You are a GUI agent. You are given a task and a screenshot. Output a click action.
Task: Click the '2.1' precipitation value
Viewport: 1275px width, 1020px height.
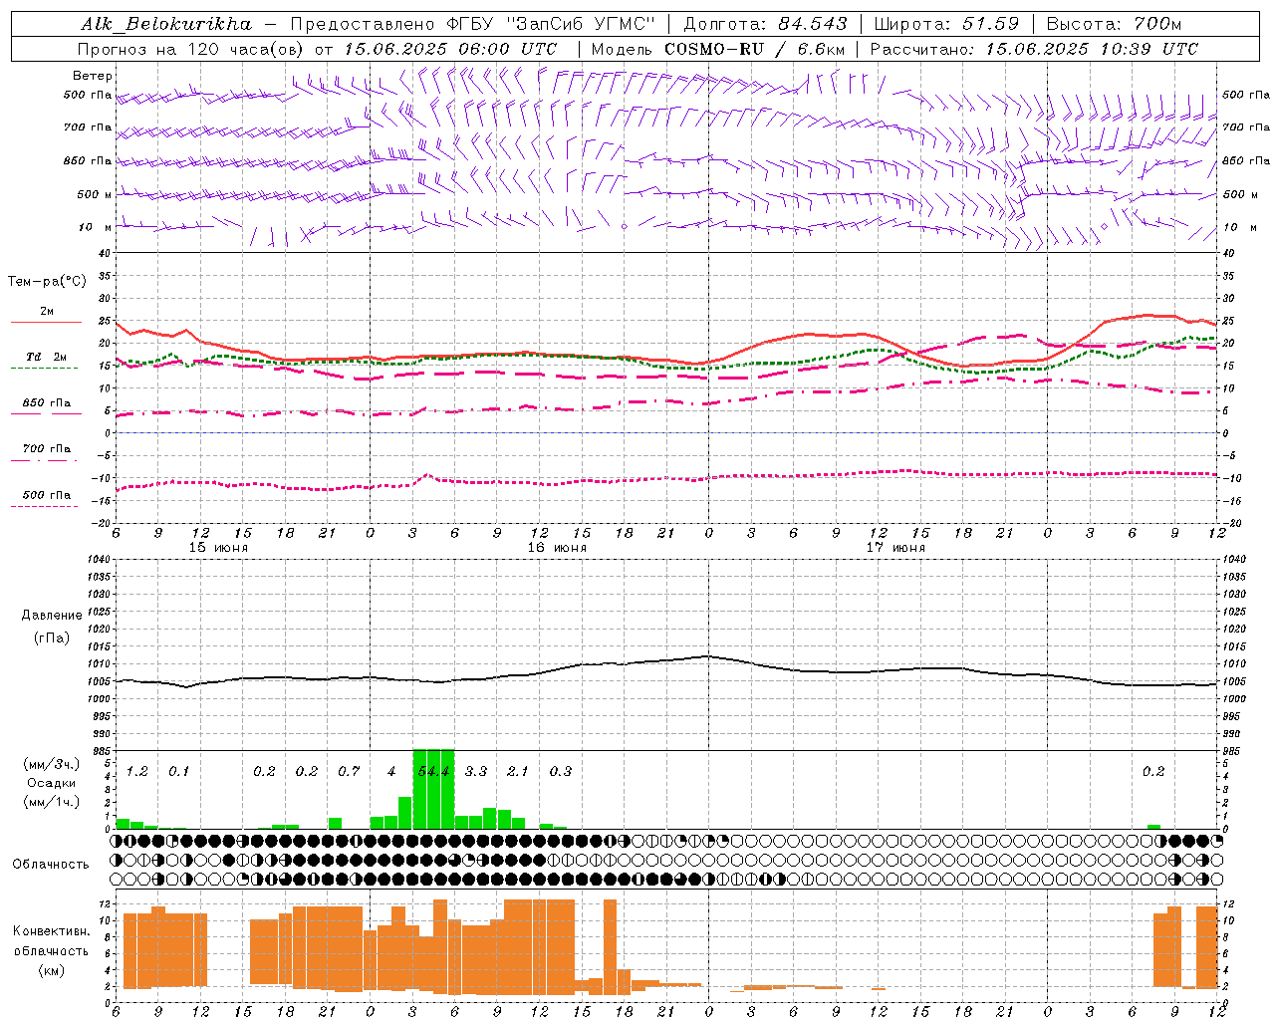(518, 772)
